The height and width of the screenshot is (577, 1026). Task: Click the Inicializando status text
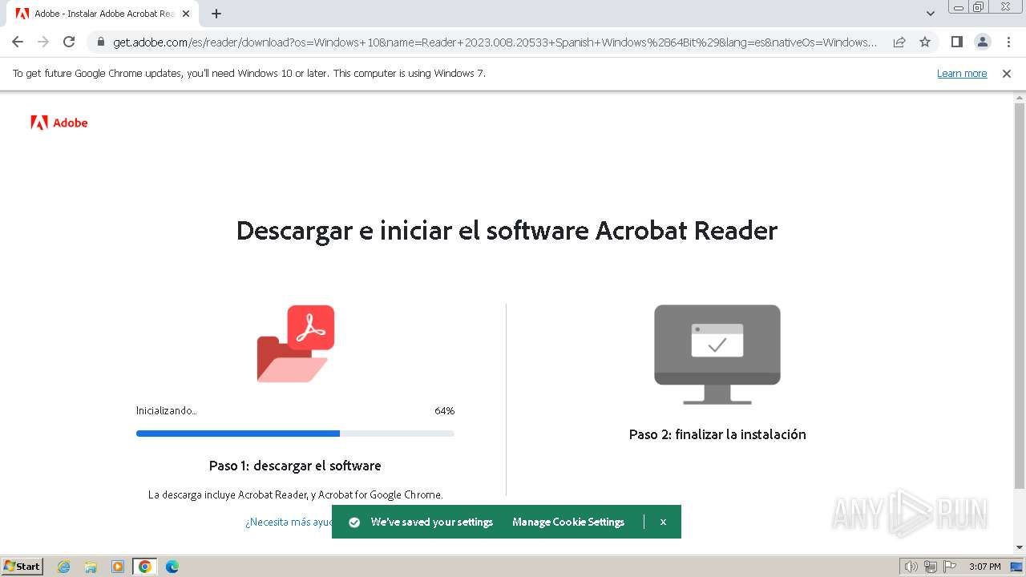point(167,410)
